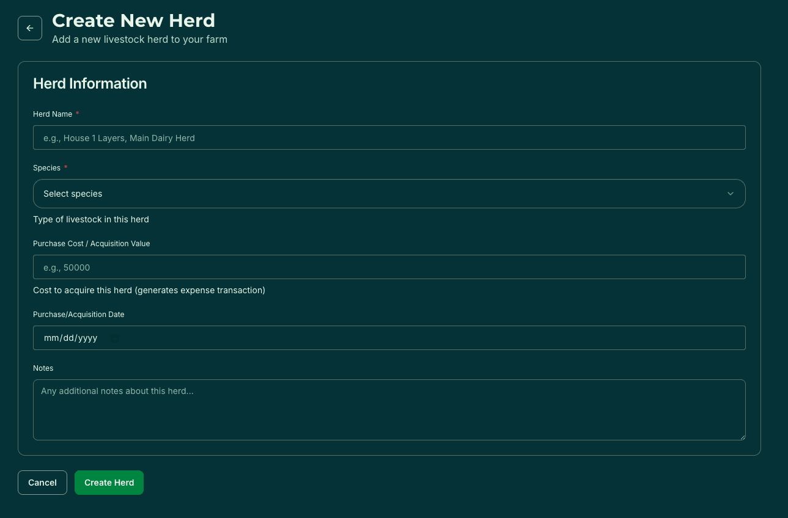Image resolution: width=788 pixels, height=518 pixels.
Task: Click the acquisition cost helper text
Action: point(149,290)
